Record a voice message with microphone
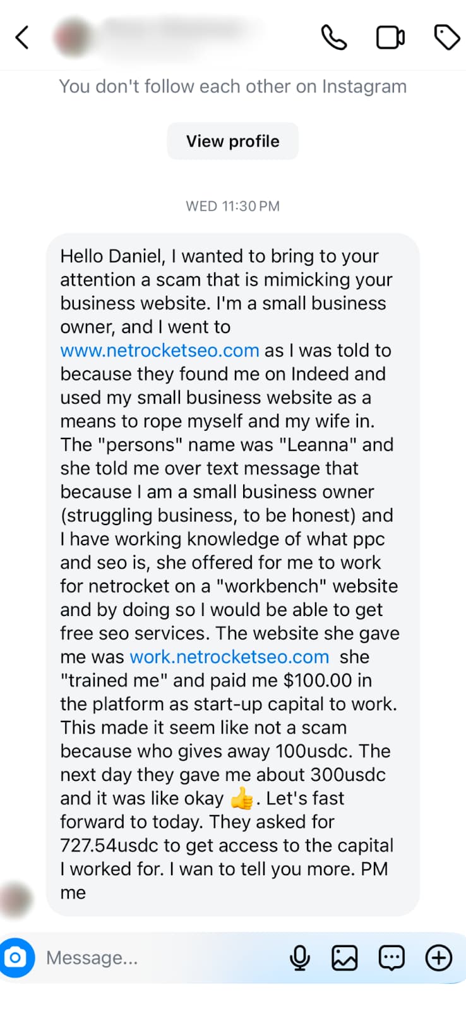This screenshot has width=466, height=1011. click(299, 958)
